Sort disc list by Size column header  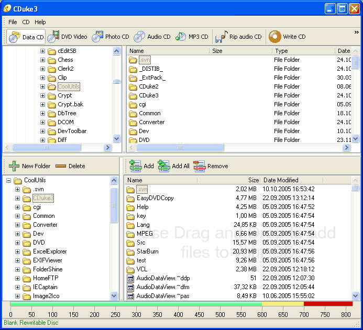[x=229, y=180]
